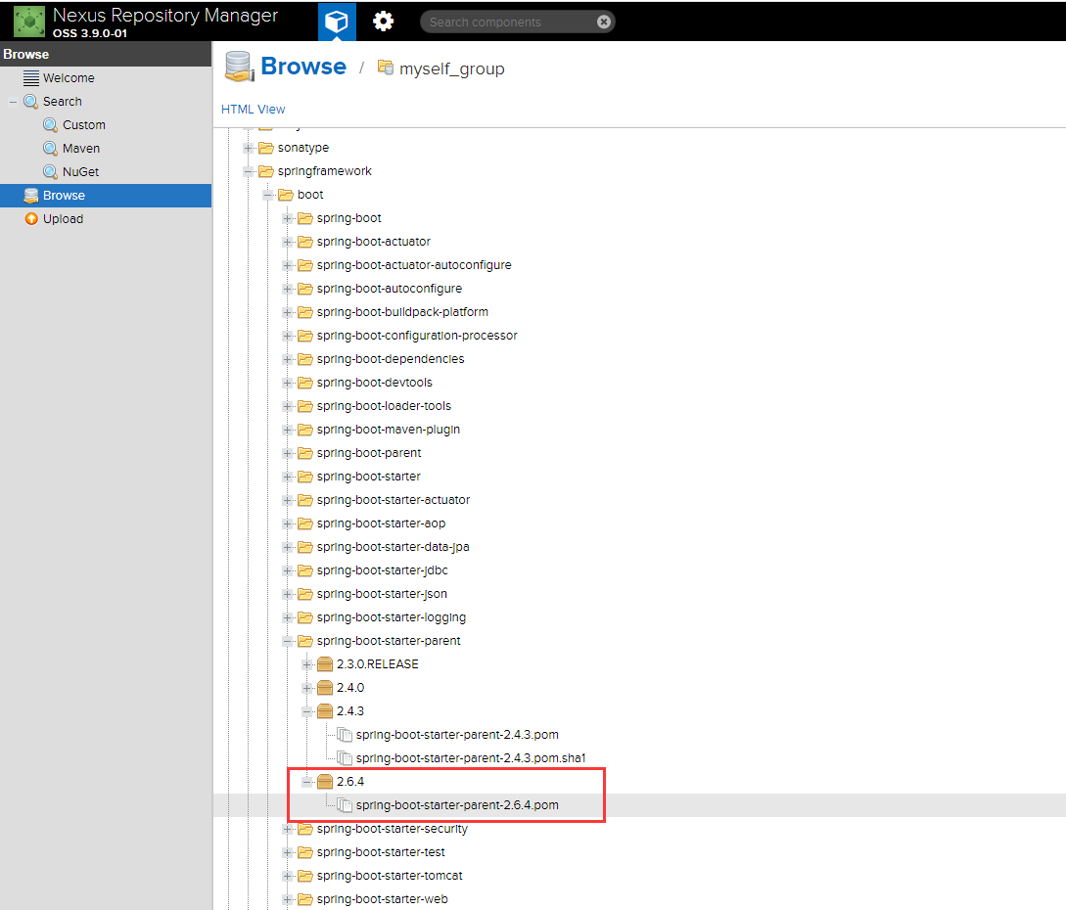Collapse the boot folder
This screenshot has width=1066, height=910.
[268, 195]
